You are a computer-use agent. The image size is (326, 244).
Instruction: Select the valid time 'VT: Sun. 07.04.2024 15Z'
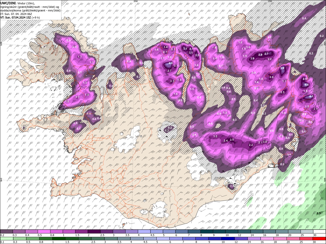point(15,18)
